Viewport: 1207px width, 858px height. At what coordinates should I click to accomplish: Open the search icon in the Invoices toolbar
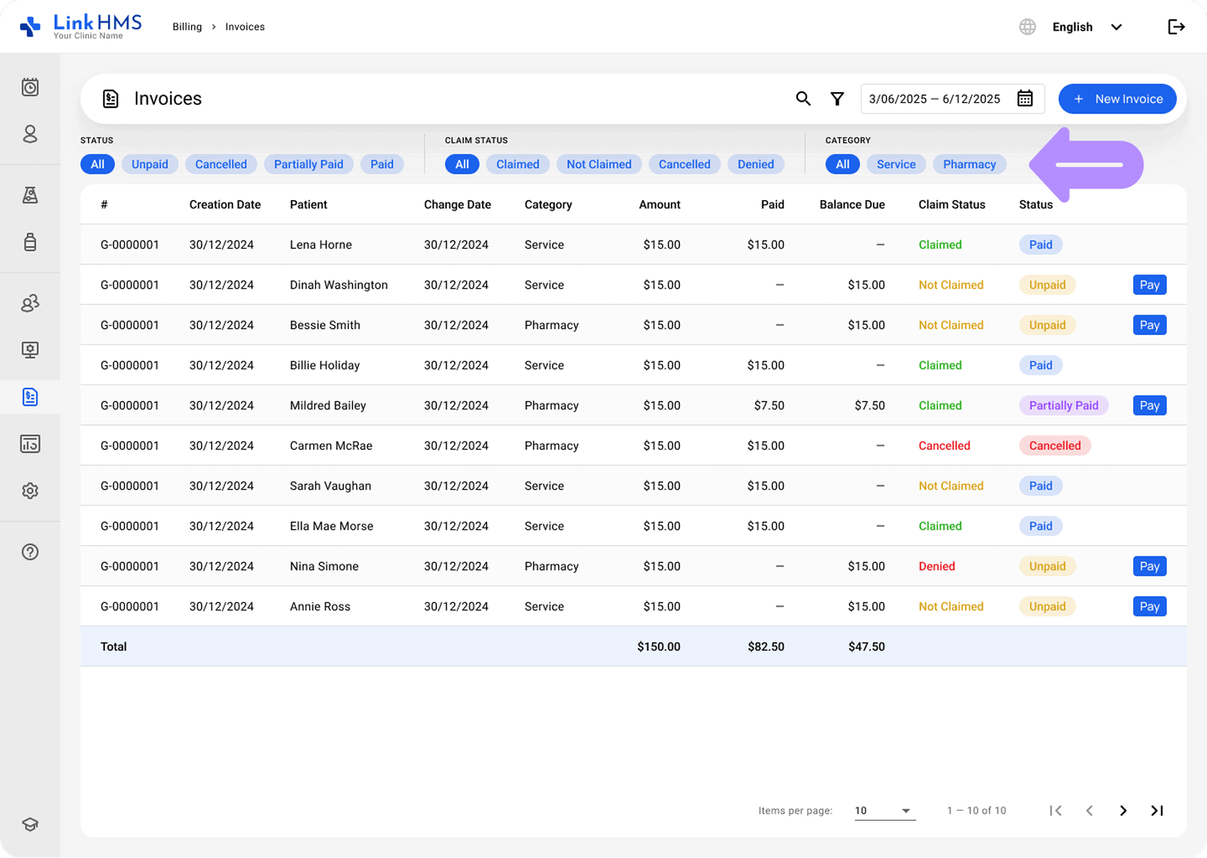coord(803,99)
